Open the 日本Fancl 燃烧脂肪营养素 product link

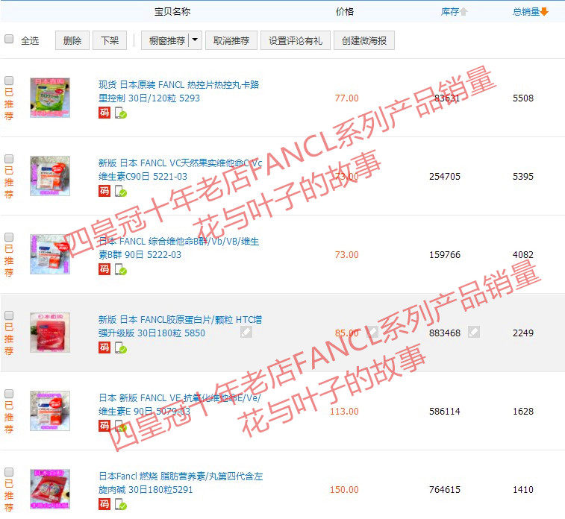[181, 482]
